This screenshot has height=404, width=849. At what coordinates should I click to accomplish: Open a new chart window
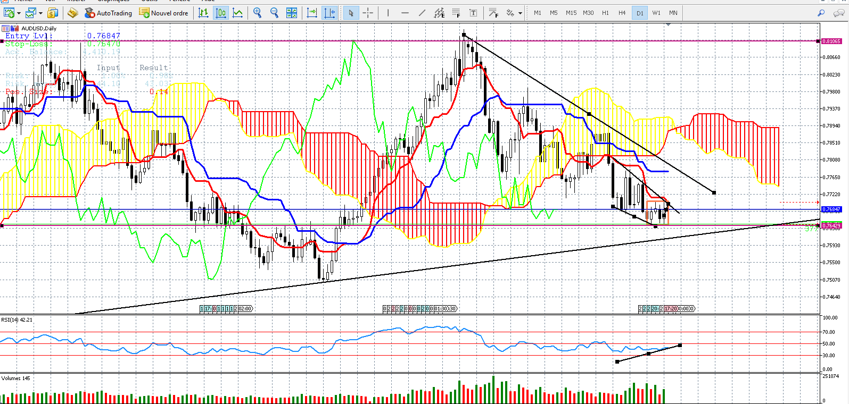(x=9, y=13)
